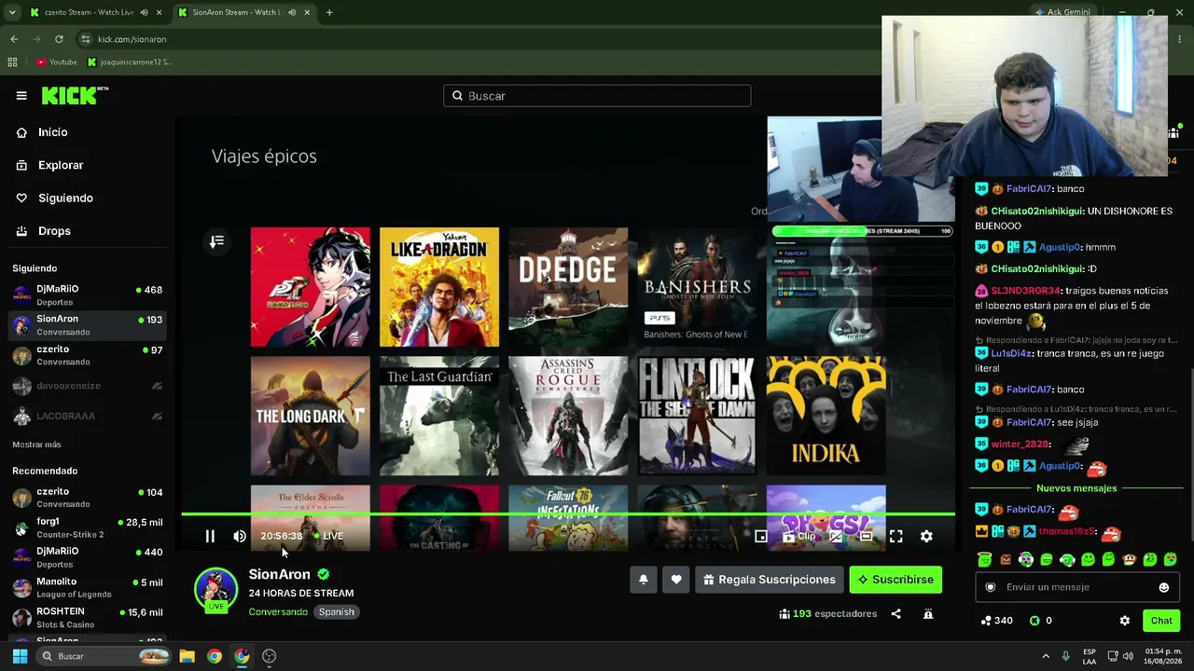Open DjMaRiiO in the Siguiendo list

click(88, 295)
